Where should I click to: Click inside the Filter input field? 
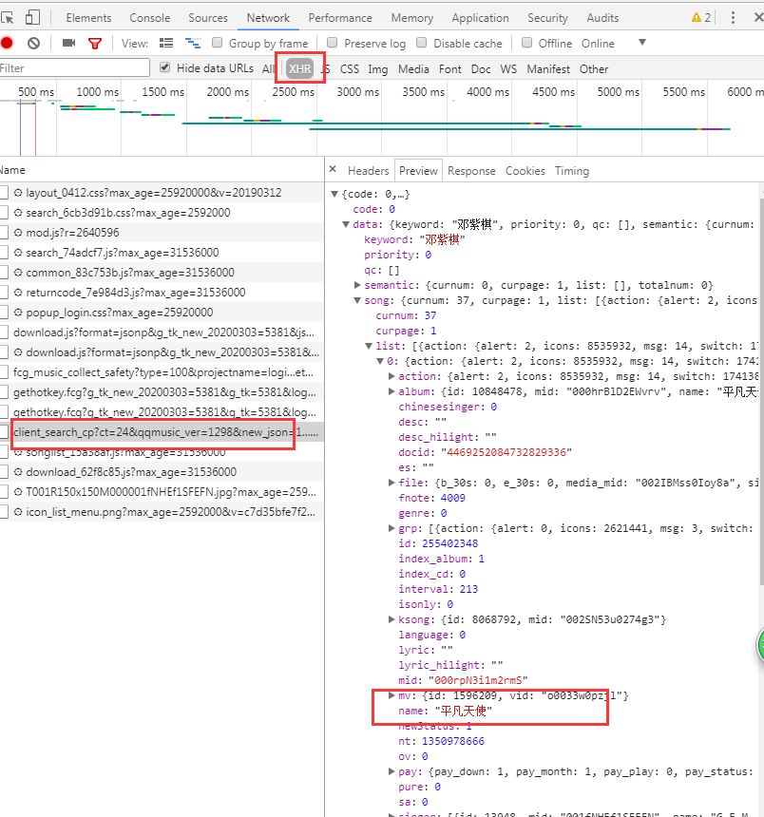pyautogui.click(x=71, y=68)
